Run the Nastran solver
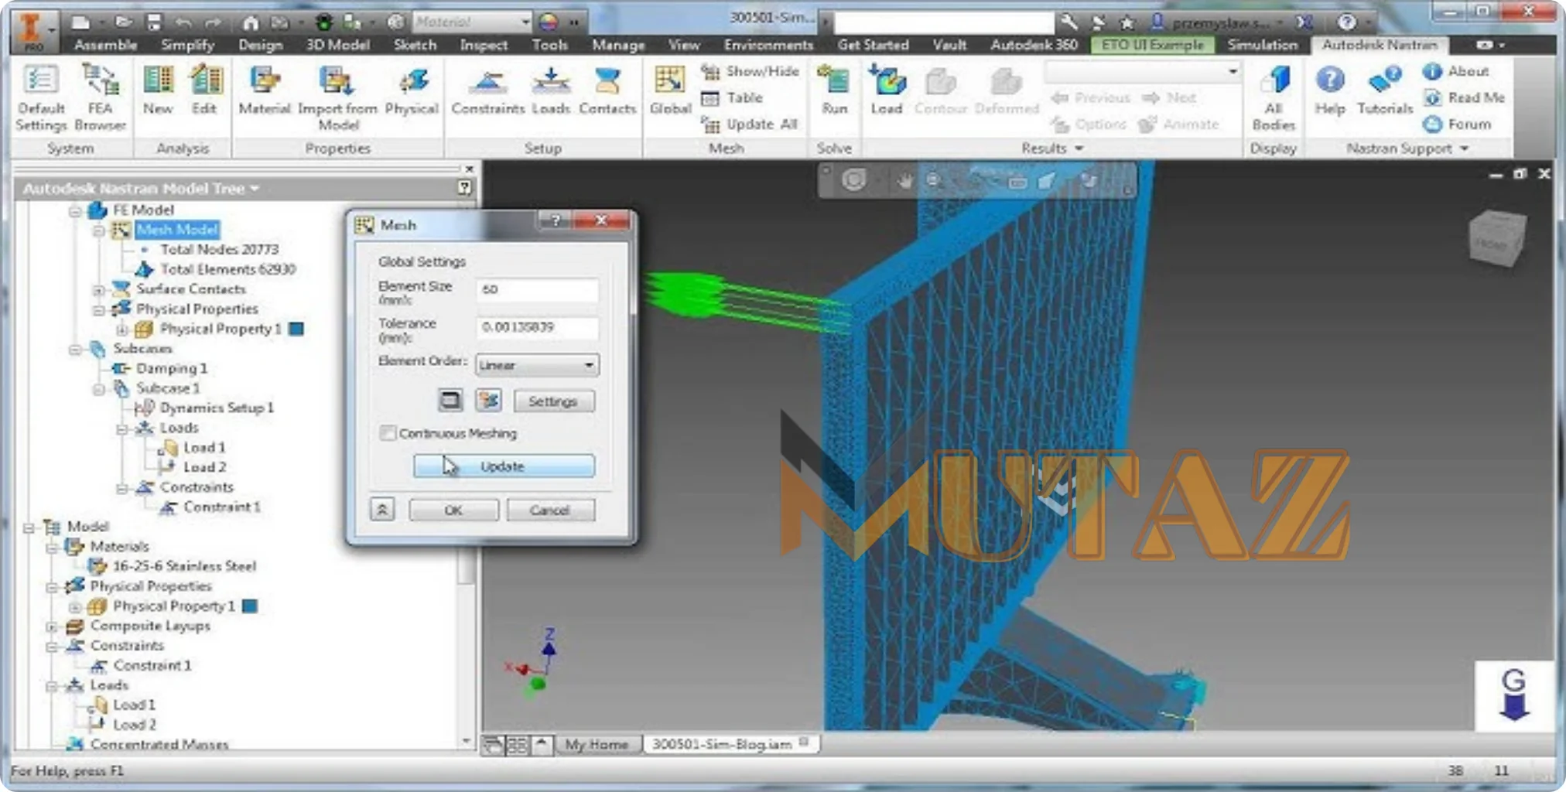Screen dimensions: 1566x792 point(834,90)
